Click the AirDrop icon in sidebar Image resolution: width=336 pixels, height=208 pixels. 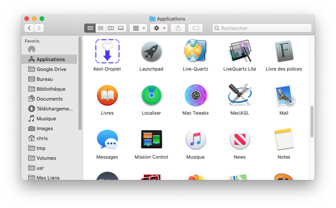32,49
